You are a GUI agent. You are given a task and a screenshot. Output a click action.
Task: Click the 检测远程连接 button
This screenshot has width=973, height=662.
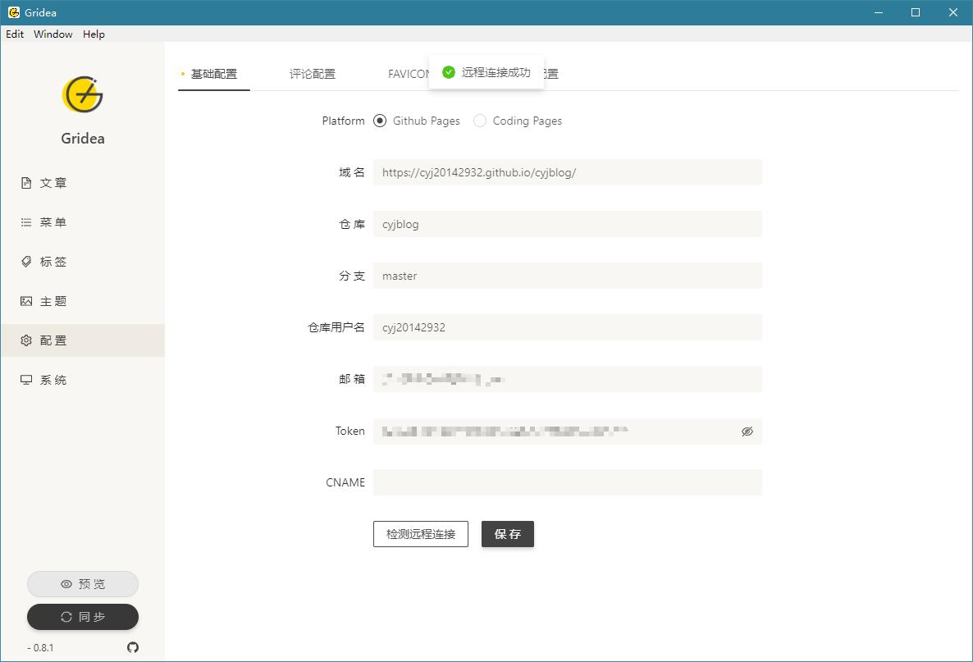(x=420, y=534)
